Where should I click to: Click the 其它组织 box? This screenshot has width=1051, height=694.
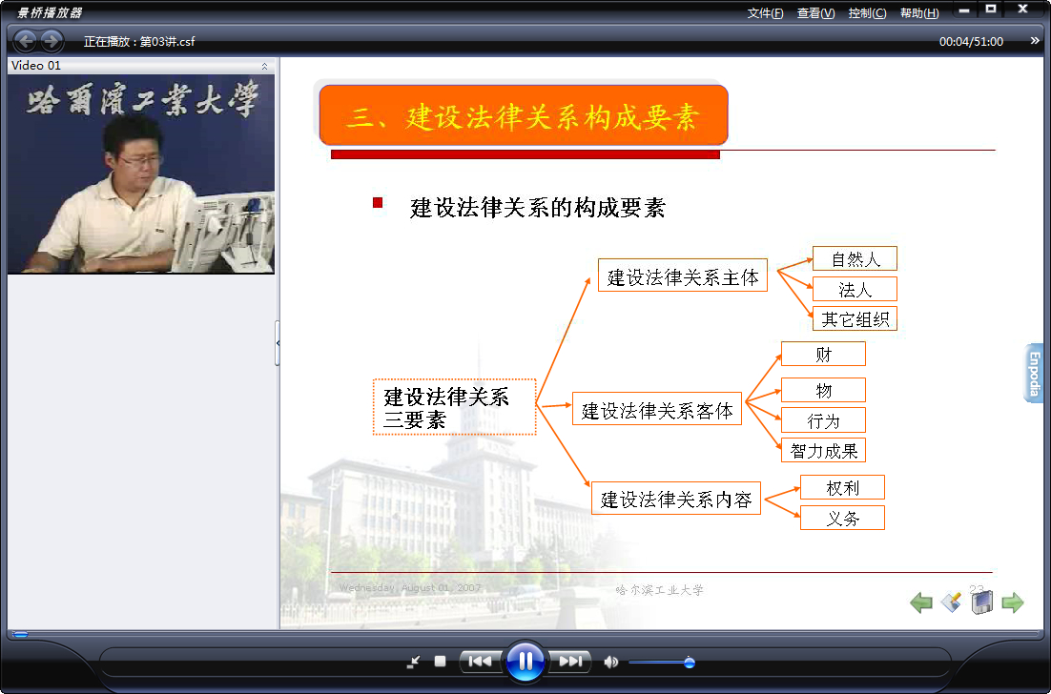pyautogui.click(x=855, y=318)
